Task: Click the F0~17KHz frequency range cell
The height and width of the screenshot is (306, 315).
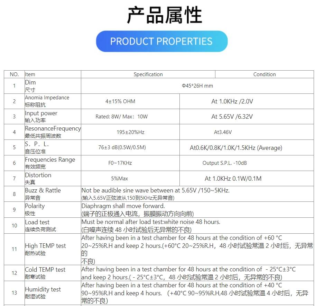Action: [x=120, y=163]
